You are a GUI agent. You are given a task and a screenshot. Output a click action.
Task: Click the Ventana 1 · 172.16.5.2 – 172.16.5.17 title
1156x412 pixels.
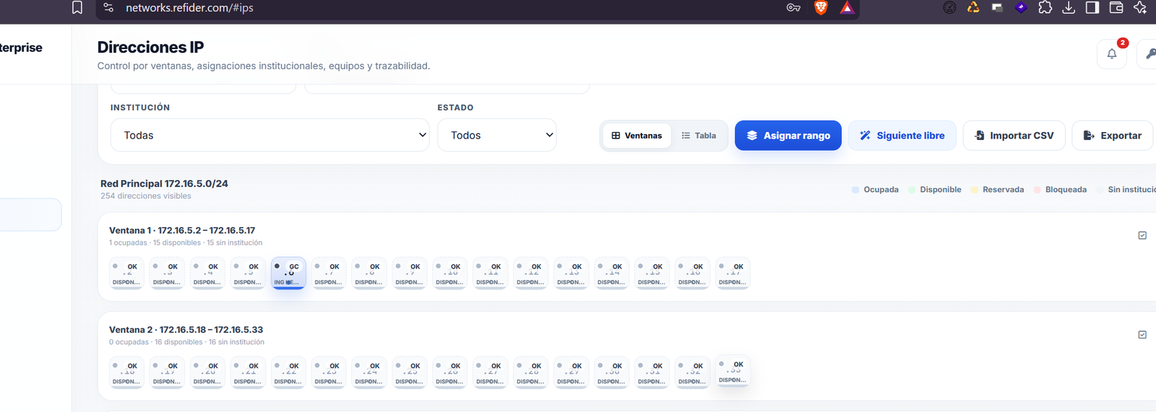click(x=182, y=231)
